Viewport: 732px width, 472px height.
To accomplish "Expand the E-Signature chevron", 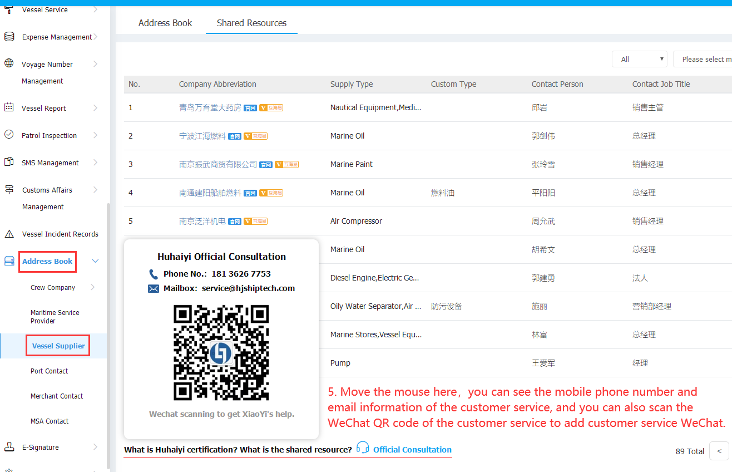I will point(95,447).
